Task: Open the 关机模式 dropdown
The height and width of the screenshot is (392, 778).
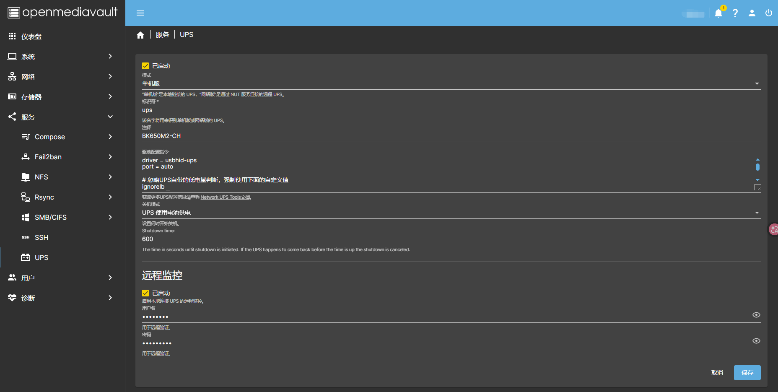Action: [x=451, y=213]
